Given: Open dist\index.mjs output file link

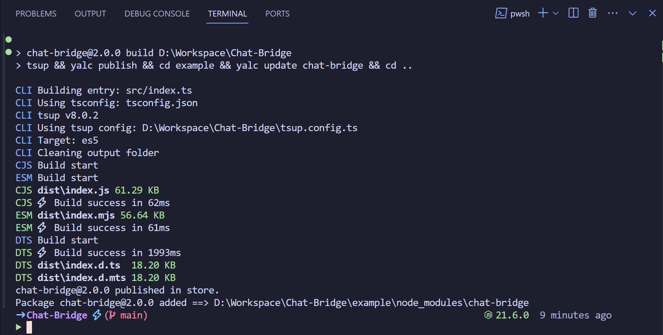Looking at the screenshot, I should click(76, 215).
